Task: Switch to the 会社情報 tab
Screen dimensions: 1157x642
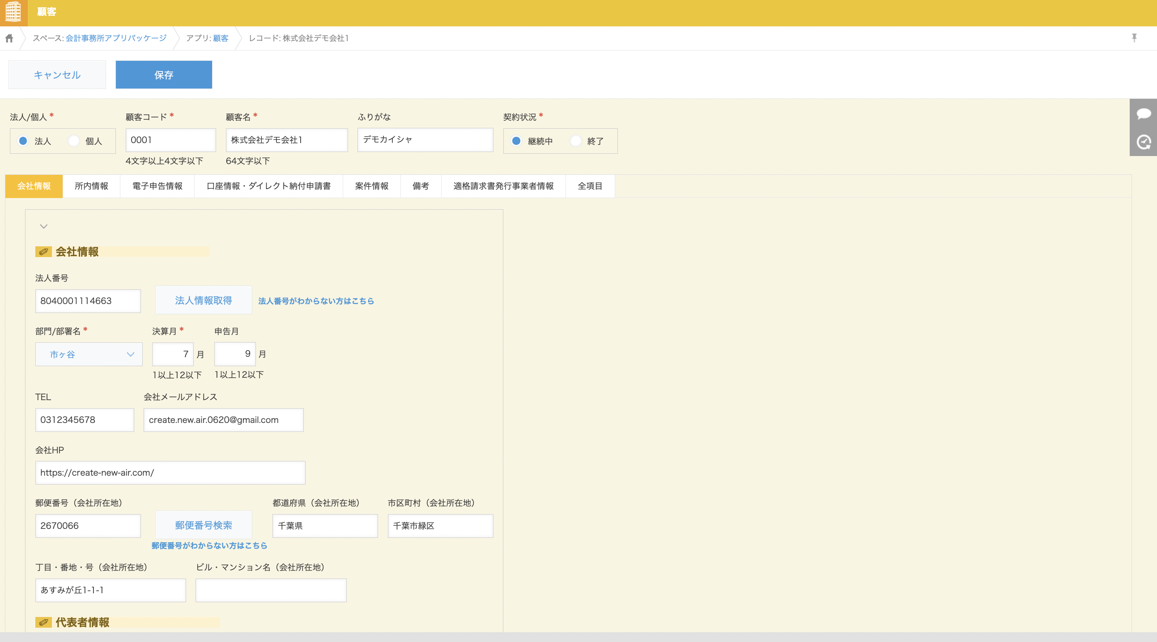Action: [x=34, y=186]
